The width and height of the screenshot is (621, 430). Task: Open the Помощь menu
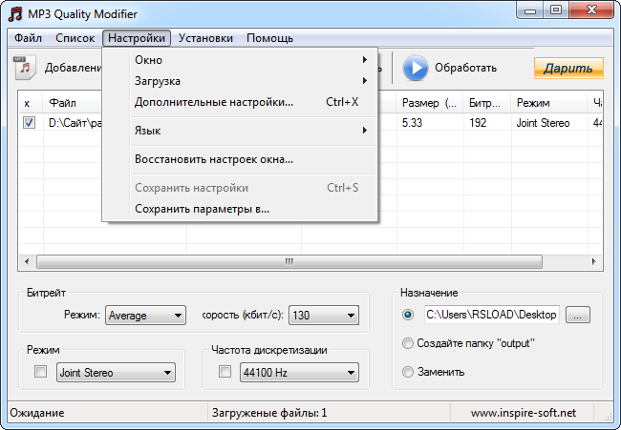click(x=269, y=38)
